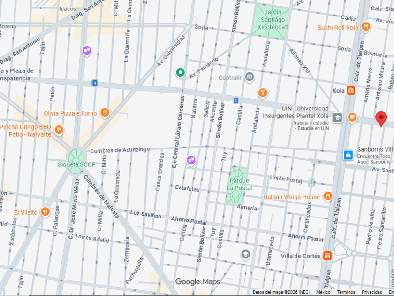Click the México link in the footer
Image resolution: width=394 pixels, height=296 pixels.
coord(323,292)
